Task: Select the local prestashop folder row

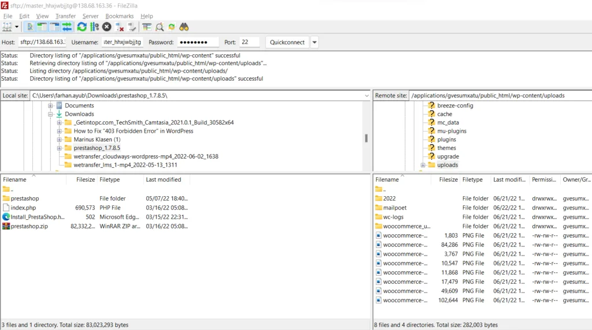Action: tap(95, 198)
